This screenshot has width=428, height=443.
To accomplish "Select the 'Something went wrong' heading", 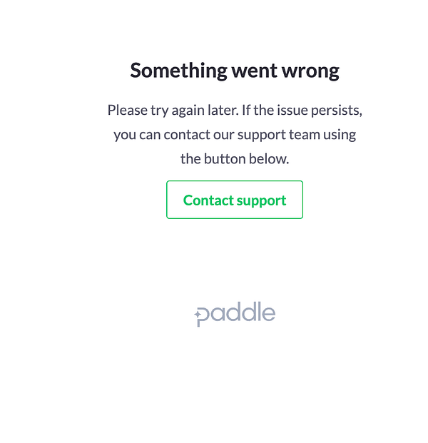I will pyautogui.click(x=235, y=70).
